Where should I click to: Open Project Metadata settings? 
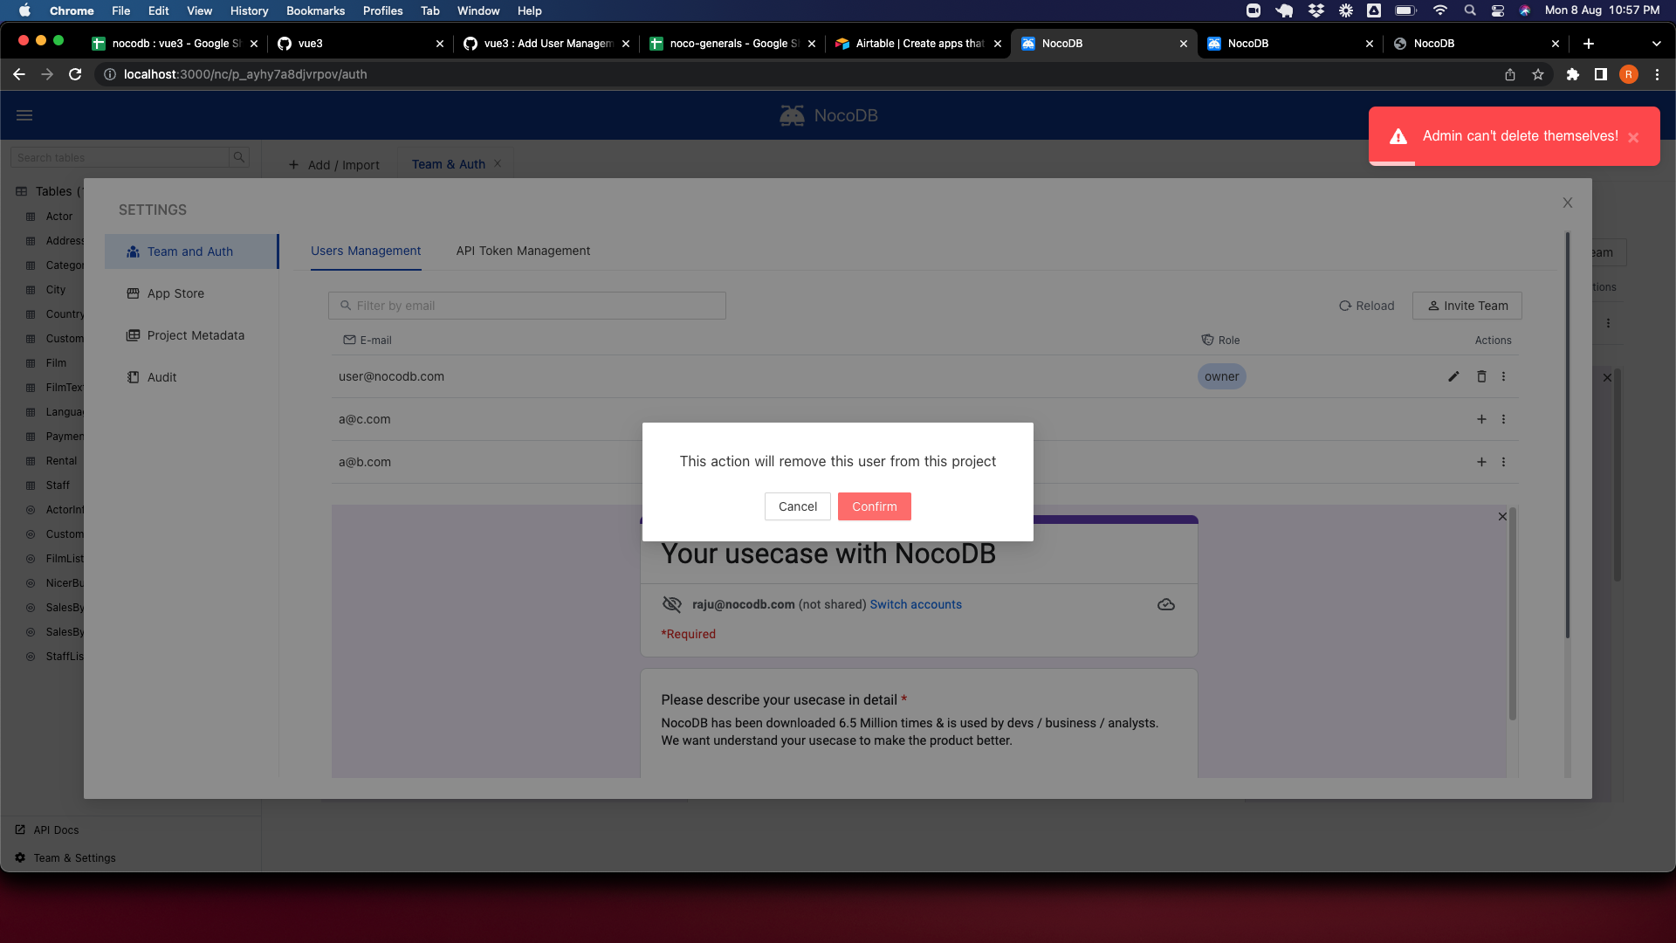click(x=195, y=335)
